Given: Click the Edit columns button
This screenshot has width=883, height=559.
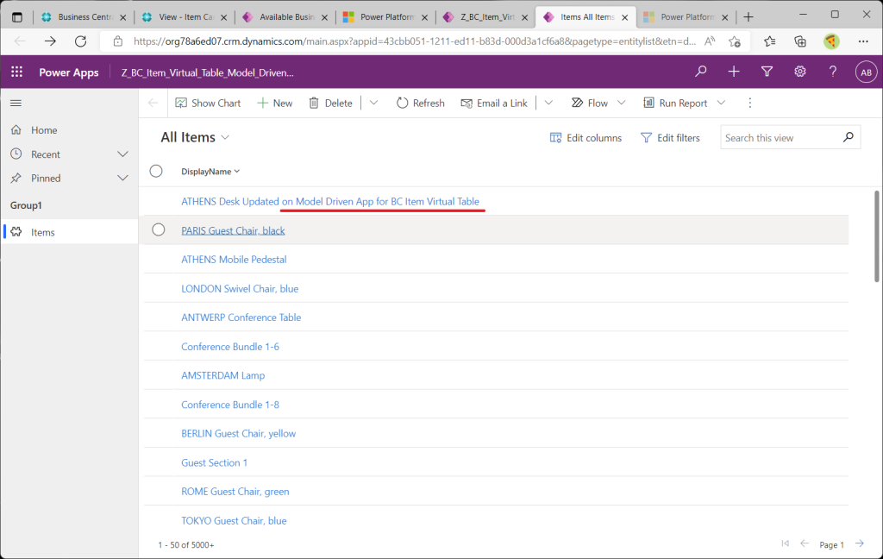Looking at the screenshot, I should point(586,138).
